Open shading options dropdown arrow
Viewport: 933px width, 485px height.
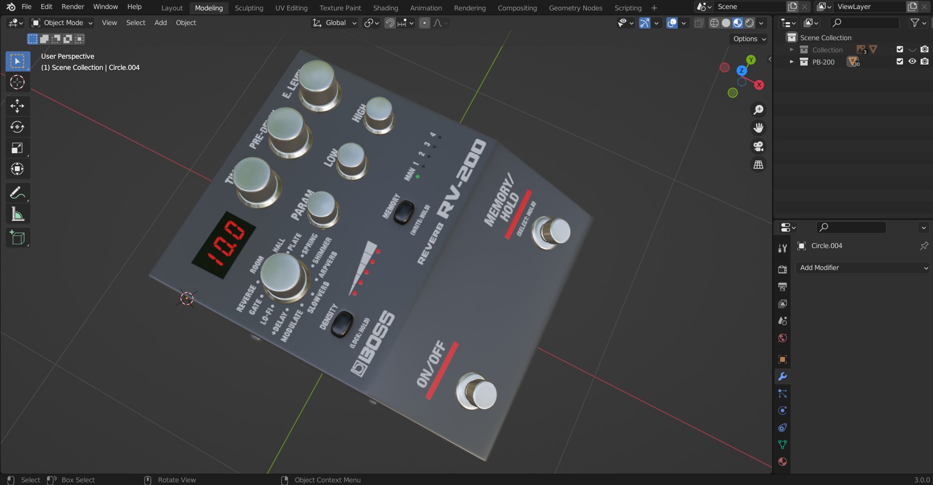[x=761, y=23]
